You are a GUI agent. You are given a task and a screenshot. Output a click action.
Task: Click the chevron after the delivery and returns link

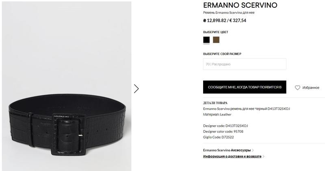click(263, 156)
